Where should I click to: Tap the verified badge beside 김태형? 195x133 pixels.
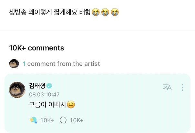pos(49,86)
